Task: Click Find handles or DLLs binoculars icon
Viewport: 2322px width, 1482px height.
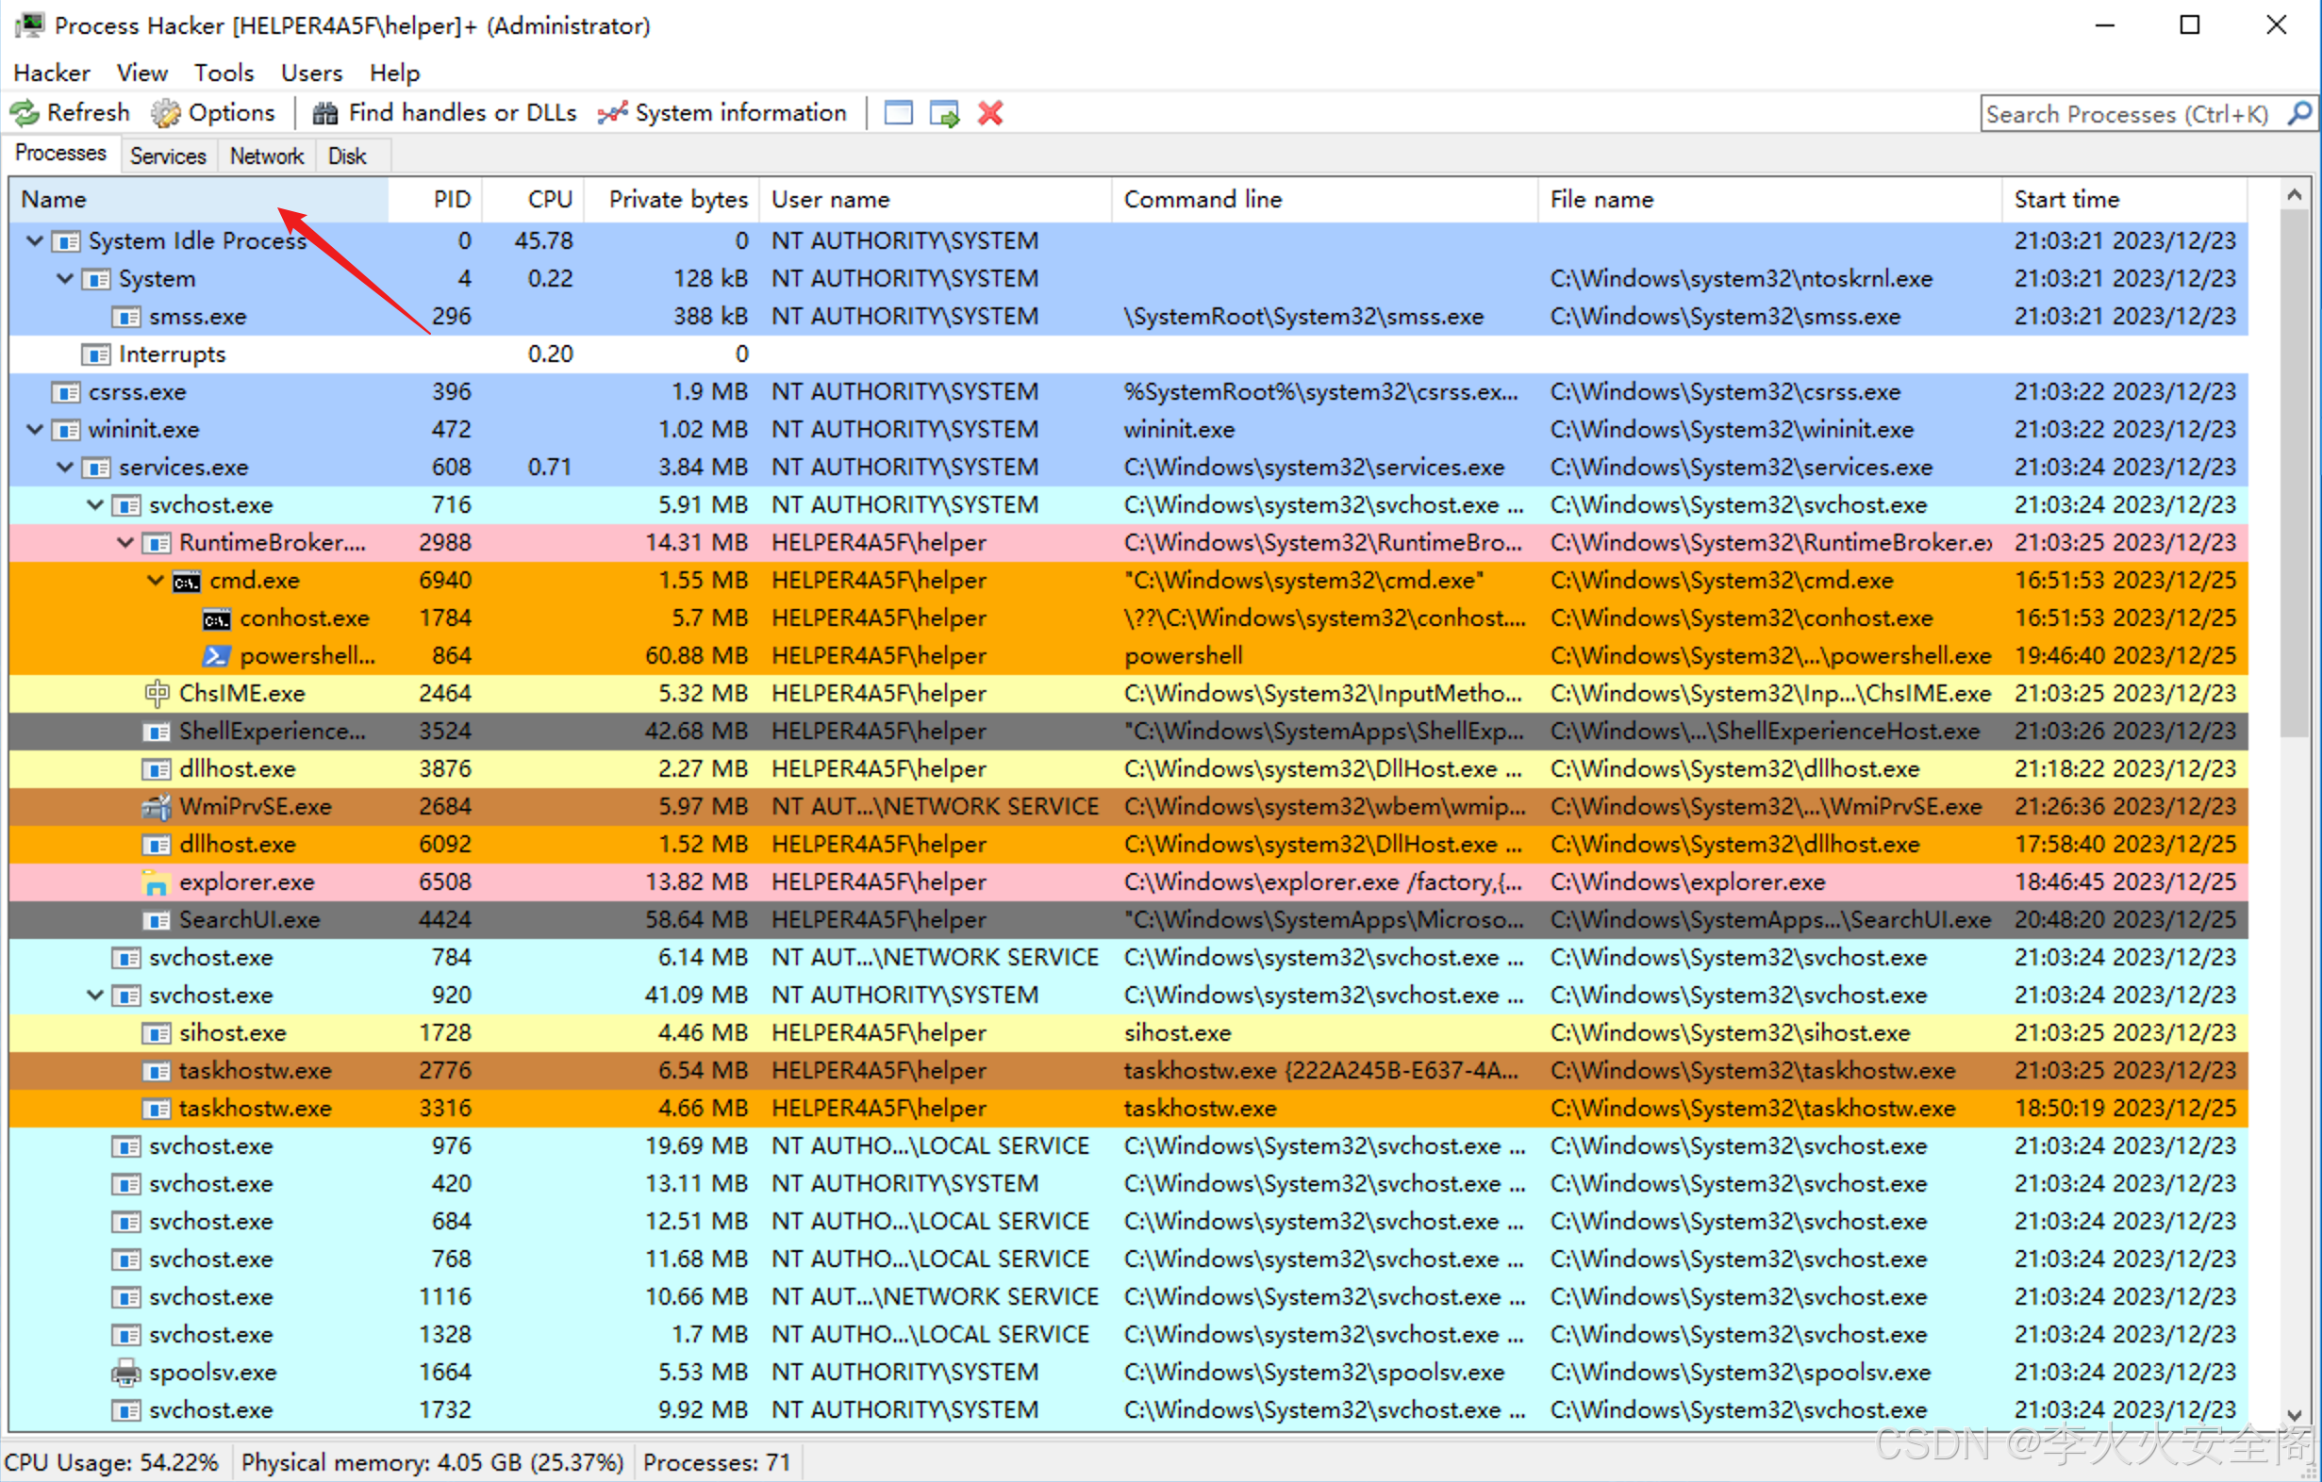Action: tap(325, 114)
